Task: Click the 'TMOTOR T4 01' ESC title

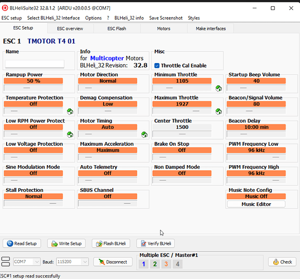Action: 51,41
